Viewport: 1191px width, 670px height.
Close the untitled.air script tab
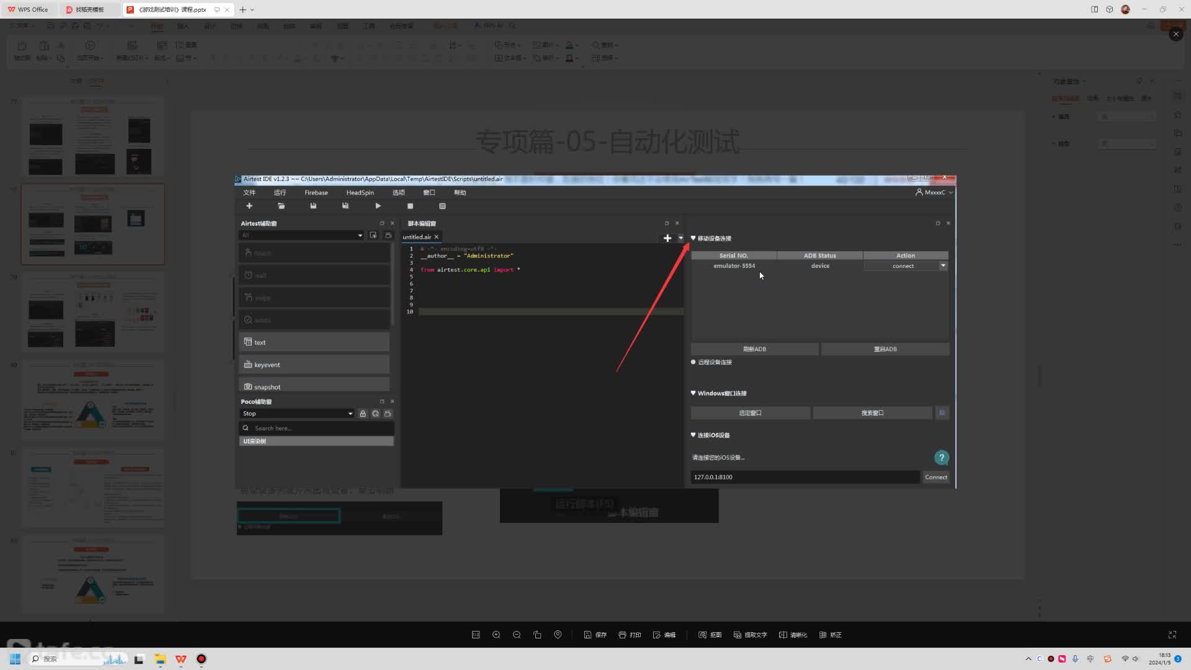[436, 237]
